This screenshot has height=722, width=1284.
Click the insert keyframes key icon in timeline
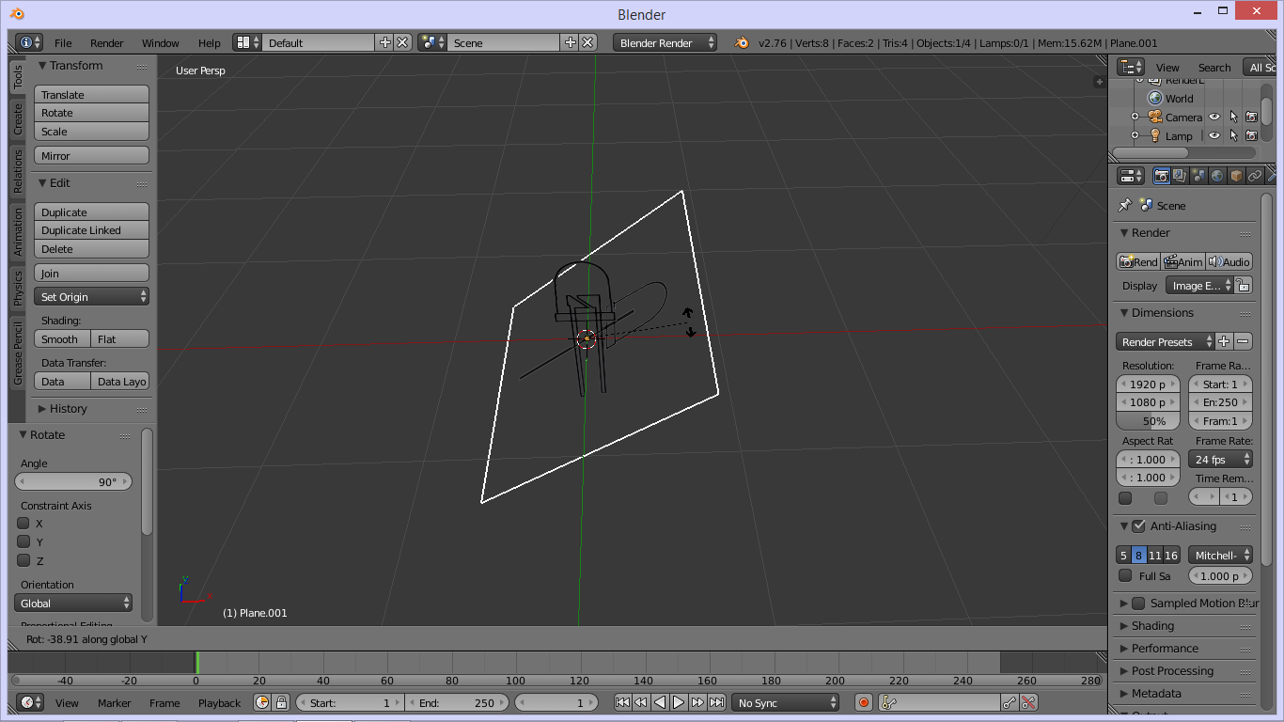(x=1010, y=702)
